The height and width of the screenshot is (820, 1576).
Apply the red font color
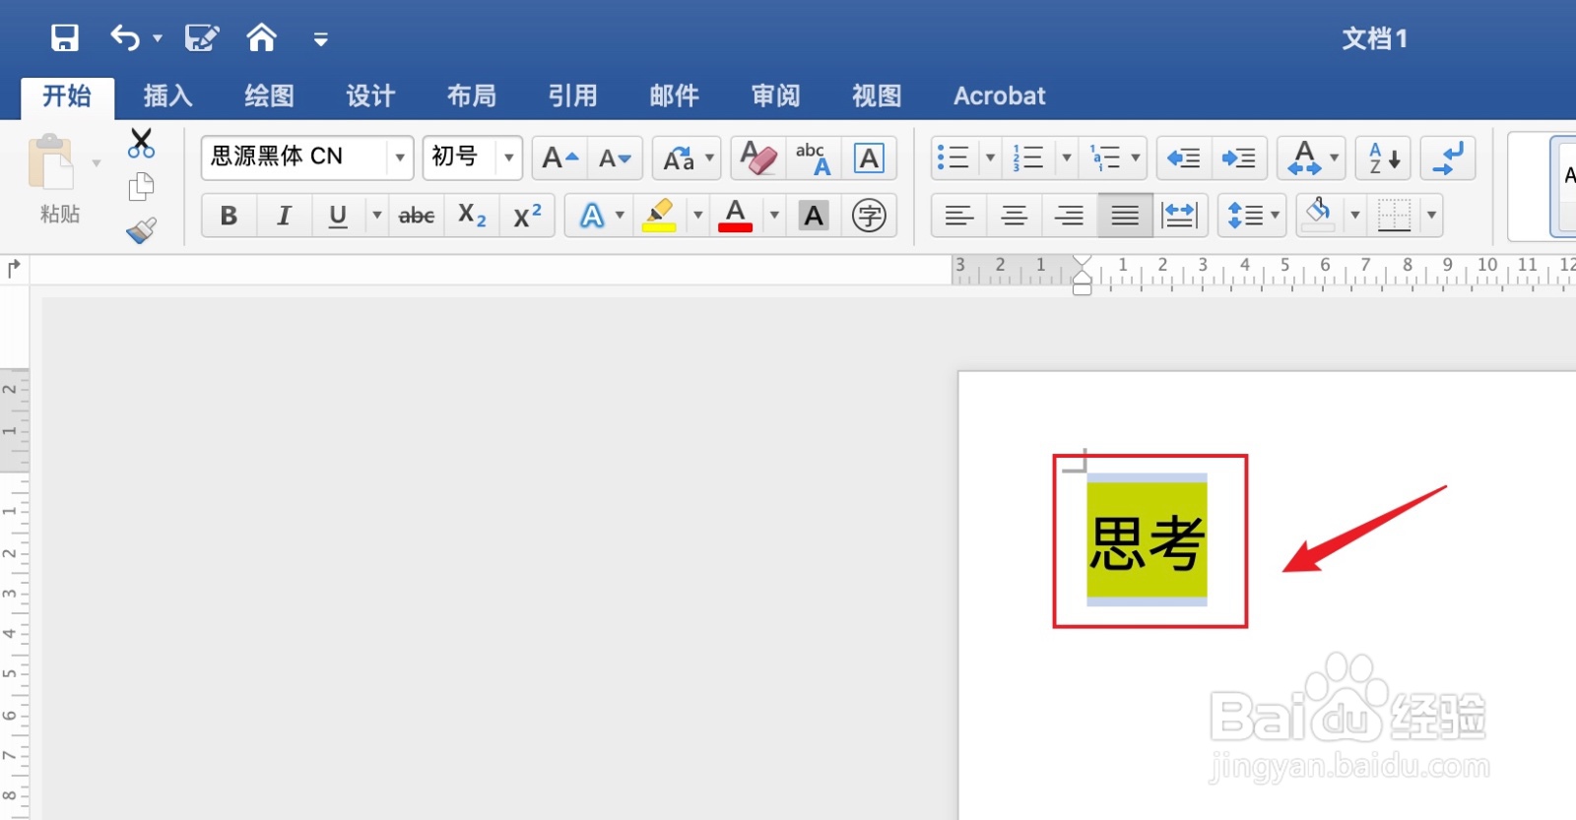pos(736,216)
